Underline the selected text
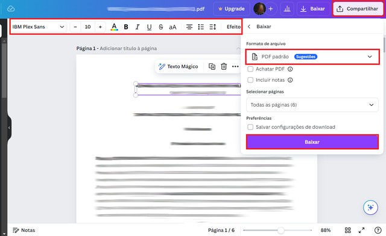The image size is (386, 236). click(149, 27)
